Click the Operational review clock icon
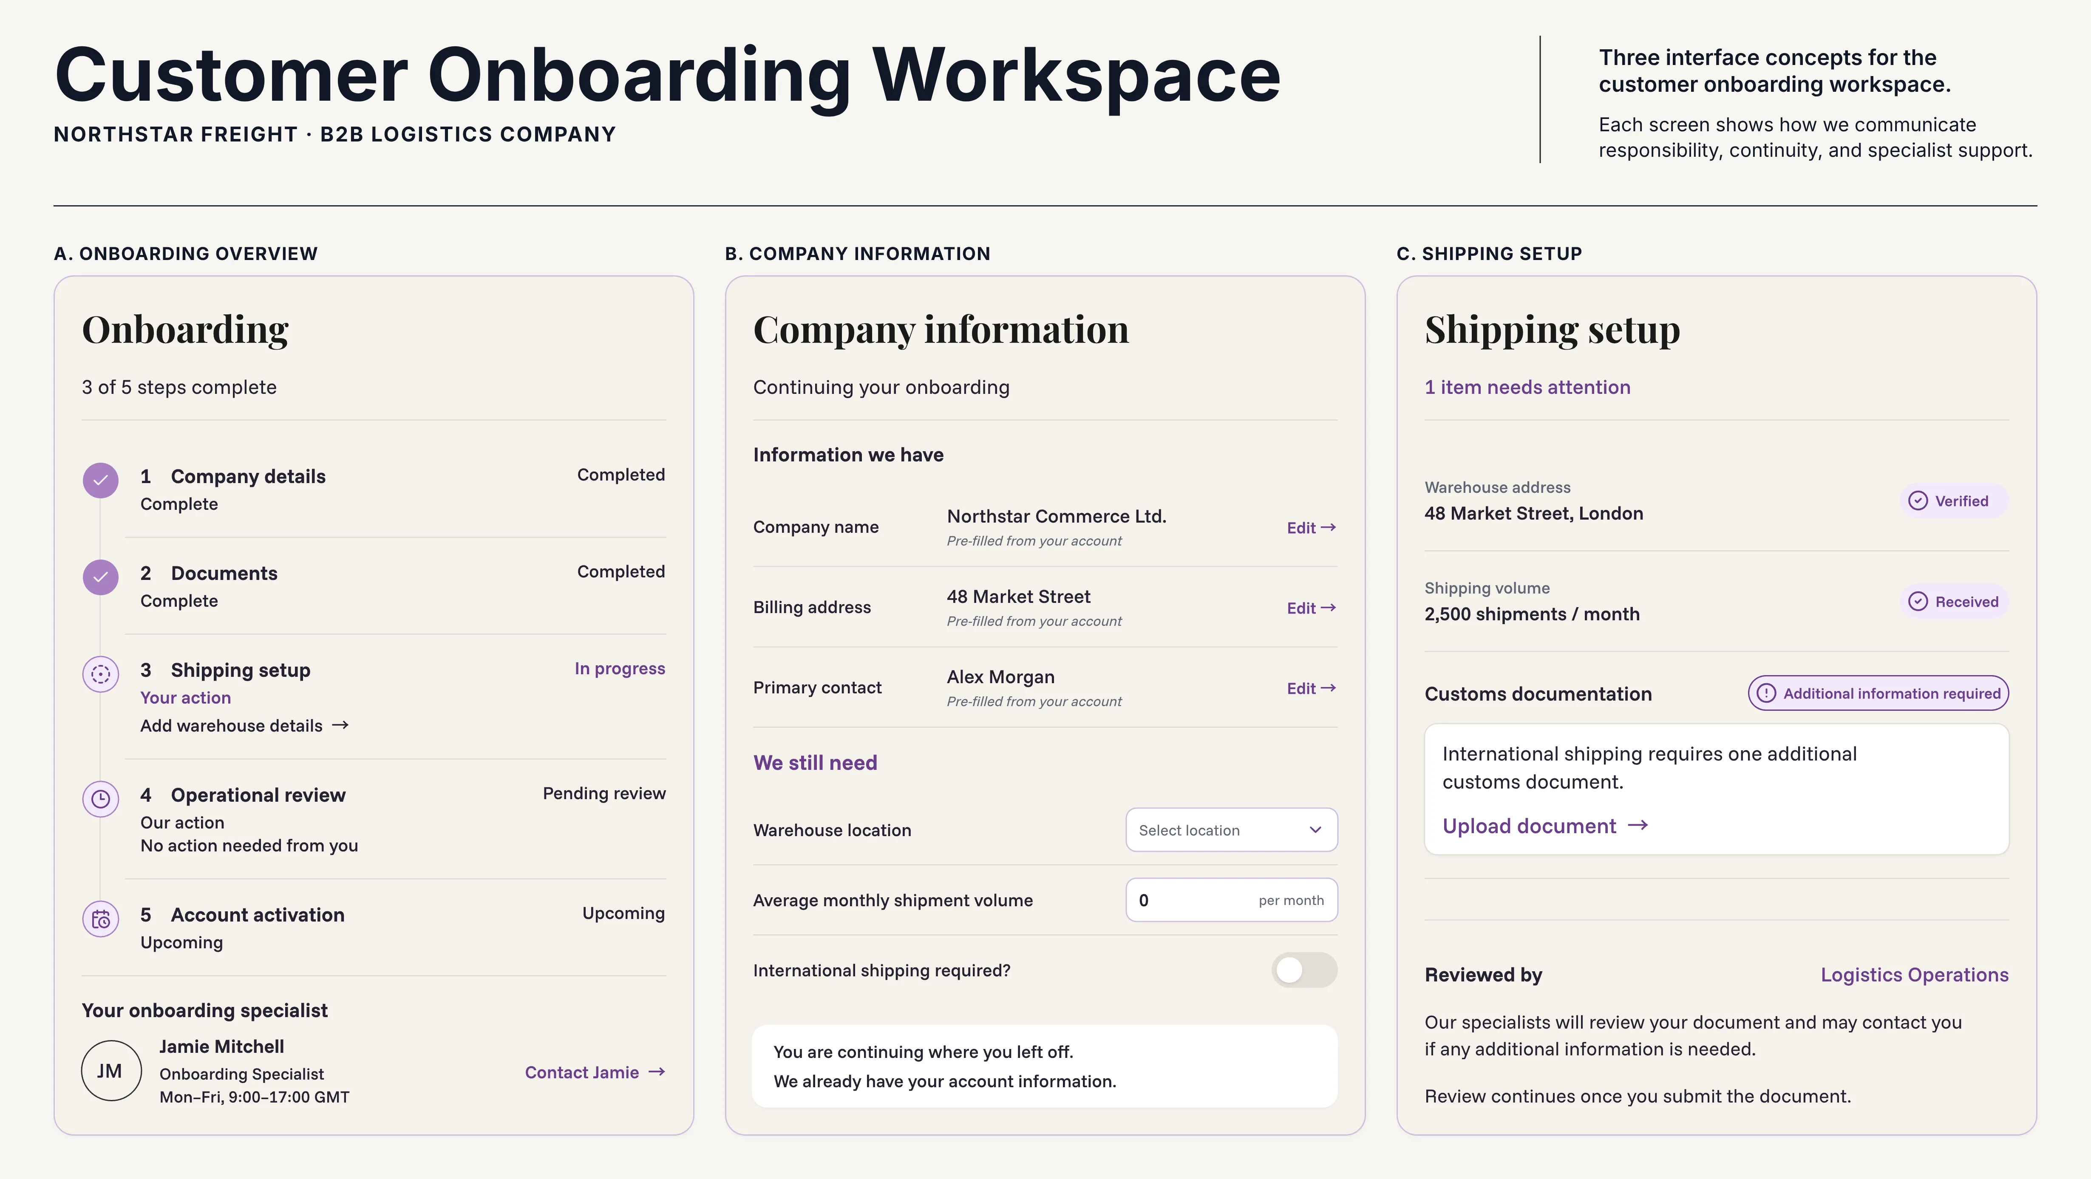This screenshot has width=2091, height=1179. click(101, 799)
